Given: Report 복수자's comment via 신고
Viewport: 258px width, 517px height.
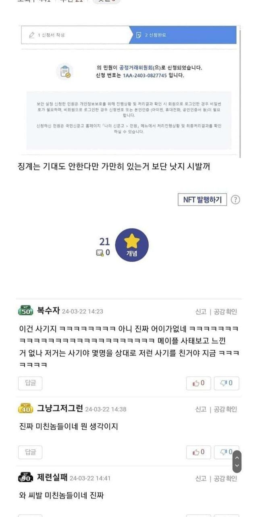Looking at the screenshot, I should coord(201,311).
